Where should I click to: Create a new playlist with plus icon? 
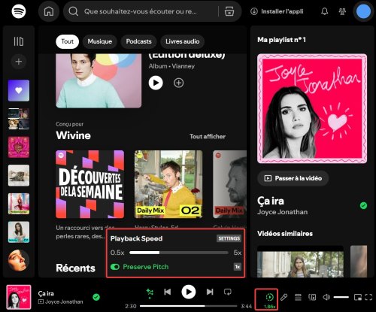[x=19, y=62]
